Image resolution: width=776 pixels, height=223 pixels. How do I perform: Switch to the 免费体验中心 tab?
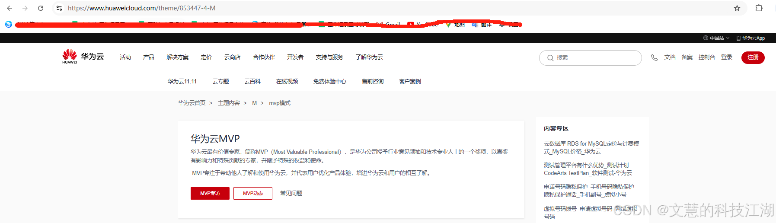point(330,81)
